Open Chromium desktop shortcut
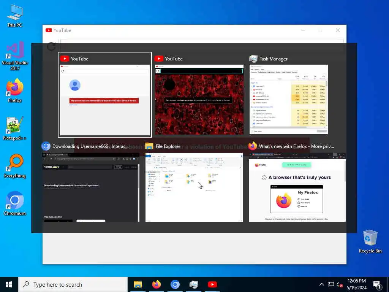The image size is (389, 292). 15,204
